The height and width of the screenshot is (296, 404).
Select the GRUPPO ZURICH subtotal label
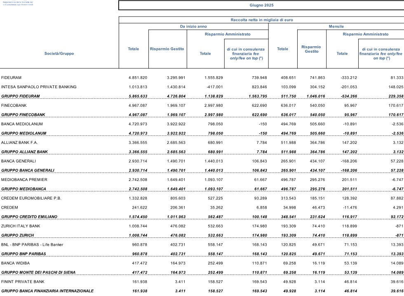pyautogui.click(x=17, y=235)
